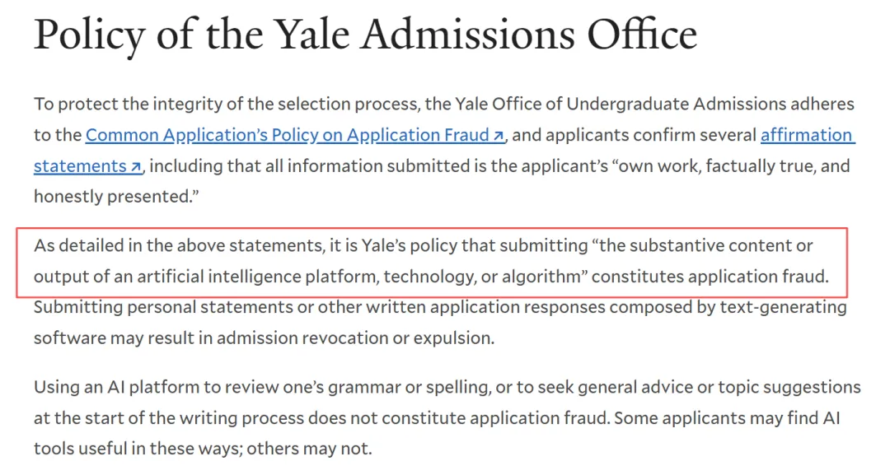Screen dimensions: 890x475
Task: Click "constitutes application fraud" in the highlighted box
Action: point(710,277)
